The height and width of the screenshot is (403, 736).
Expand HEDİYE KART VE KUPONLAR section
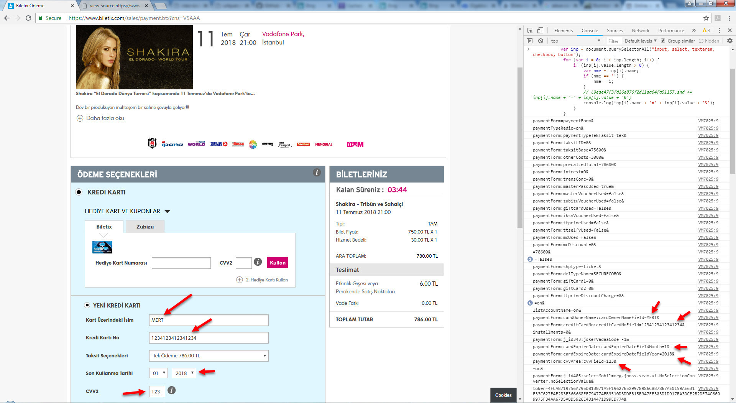click(127, 211)
